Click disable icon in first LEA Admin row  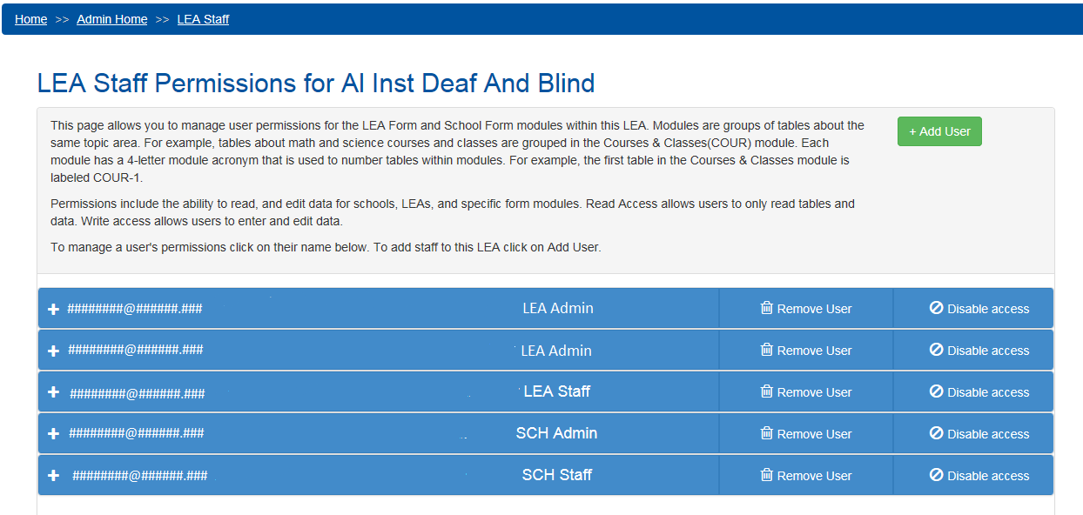point(937,308)
